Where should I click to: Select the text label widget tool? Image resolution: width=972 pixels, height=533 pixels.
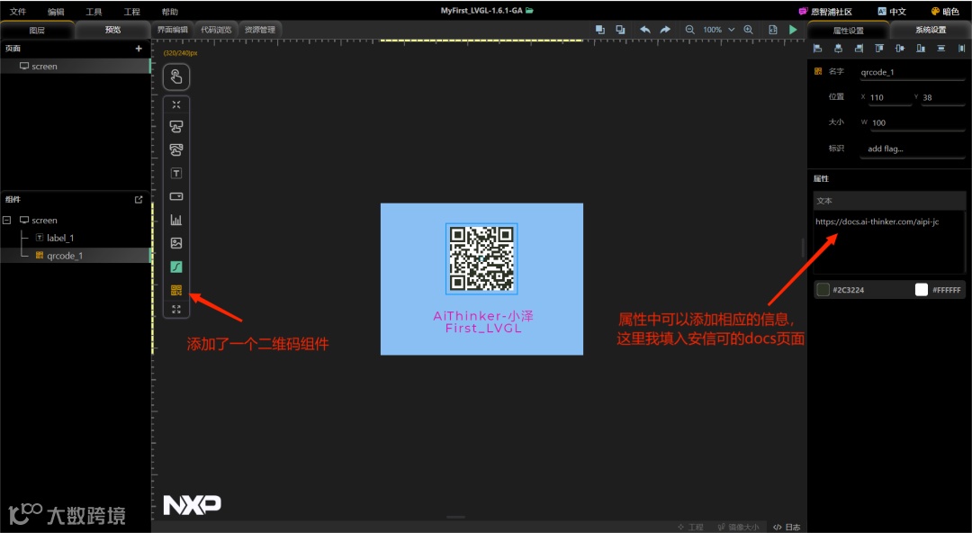[x=175, y=173]
